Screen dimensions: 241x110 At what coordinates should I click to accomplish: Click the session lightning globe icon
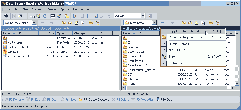click(151, 16)
